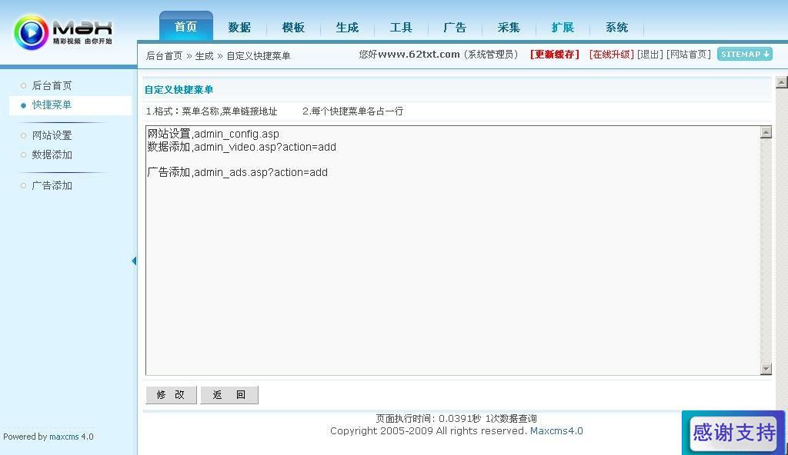Image resolution: width=788 pixels, height=455 pixels.
Task: Click the 网站设置,admin_config.asp line
Action: pyautogui.click(x=213, y=134)
